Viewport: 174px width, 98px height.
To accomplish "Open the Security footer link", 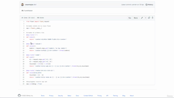I will click(60, 96).
